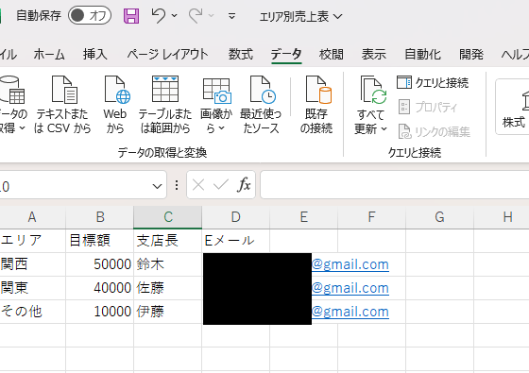Click the purple Save disk icon

click(131, 16)
